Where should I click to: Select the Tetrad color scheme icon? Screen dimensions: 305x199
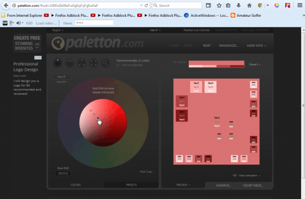pyautogui.click(x=93, y=63)
